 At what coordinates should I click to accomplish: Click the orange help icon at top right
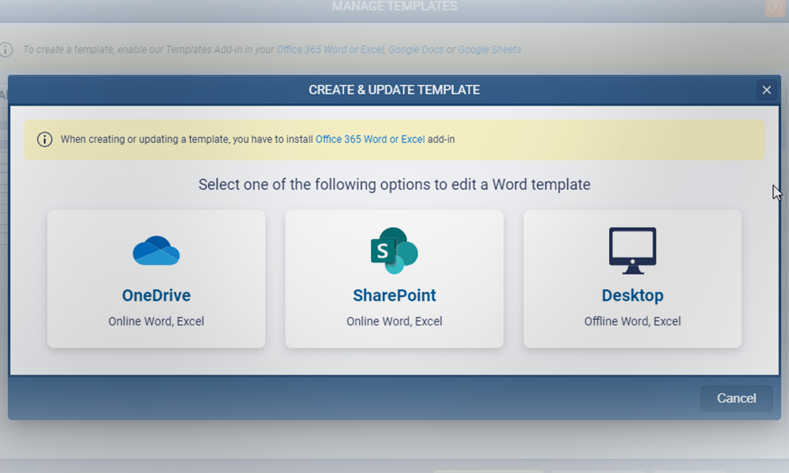point(776,8)
